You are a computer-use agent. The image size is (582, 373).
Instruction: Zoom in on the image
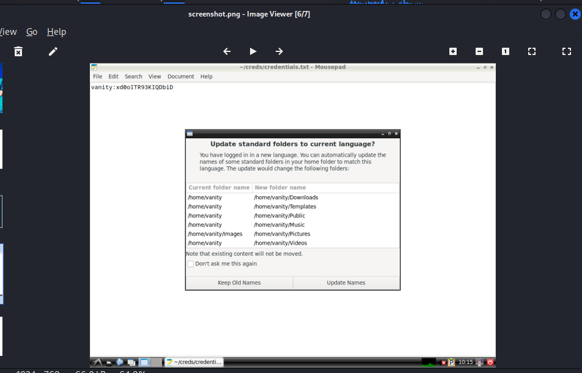(453, 51)
